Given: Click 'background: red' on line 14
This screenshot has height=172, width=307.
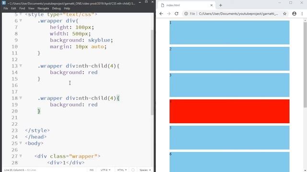Looking at the screenshot, I should [73, 72].
